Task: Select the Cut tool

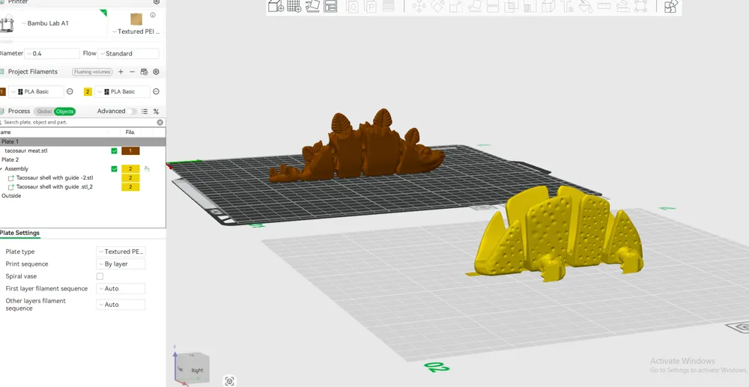Action: (x=493, y=6)
